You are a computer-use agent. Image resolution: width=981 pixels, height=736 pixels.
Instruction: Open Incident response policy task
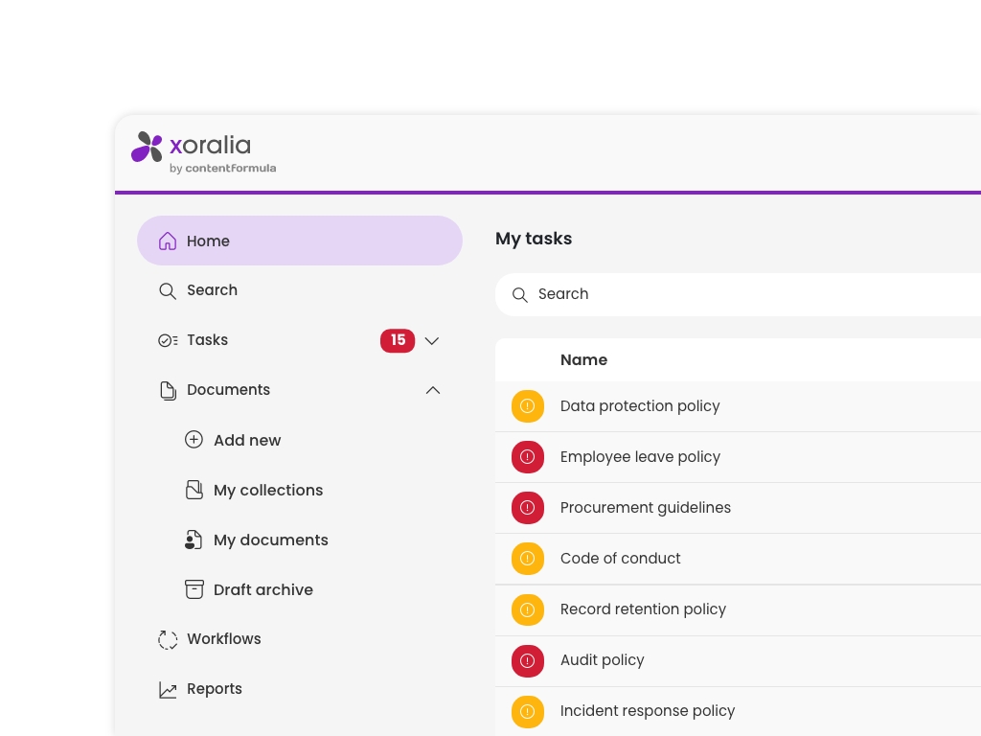(x=648, y=711)
